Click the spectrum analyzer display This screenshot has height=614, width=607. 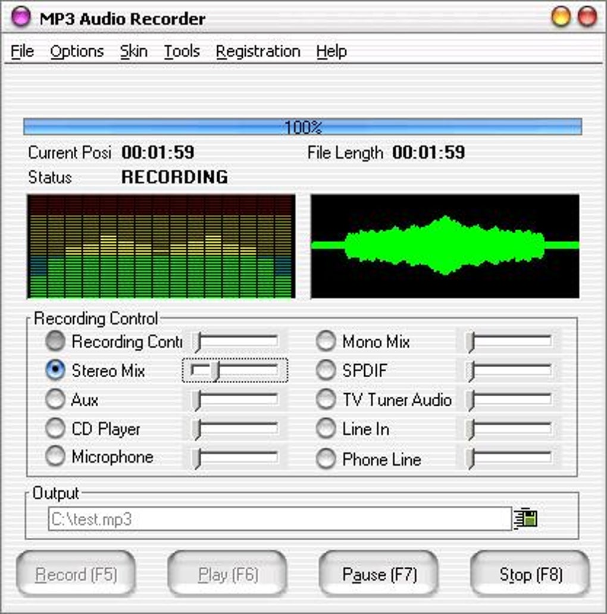[161, 246]
